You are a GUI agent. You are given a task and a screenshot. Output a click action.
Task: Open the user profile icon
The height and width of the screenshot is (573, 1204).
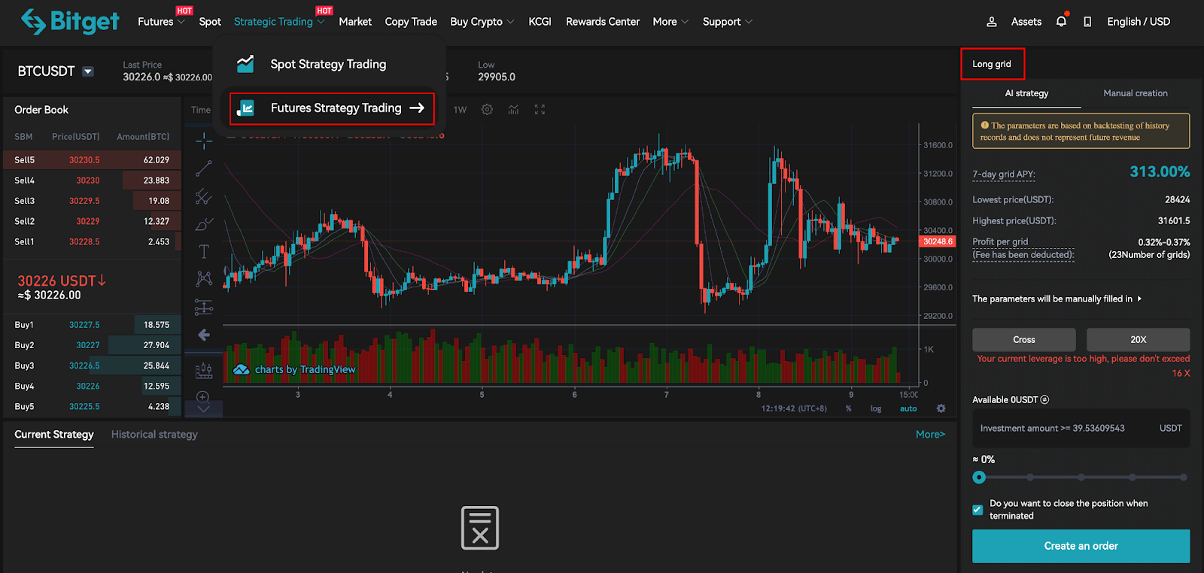(x=992, y=22)
